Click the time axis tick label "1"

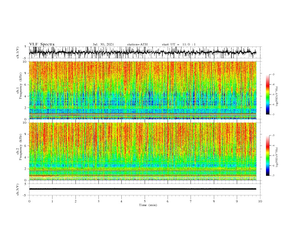(52, 201)
